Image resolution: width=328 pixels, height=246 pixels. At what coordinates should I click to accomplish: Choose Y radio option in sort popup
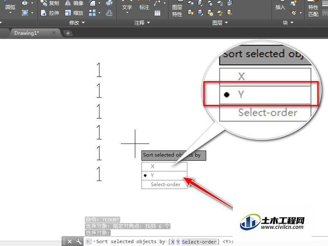pyautogui.click(x=164, y=175)
